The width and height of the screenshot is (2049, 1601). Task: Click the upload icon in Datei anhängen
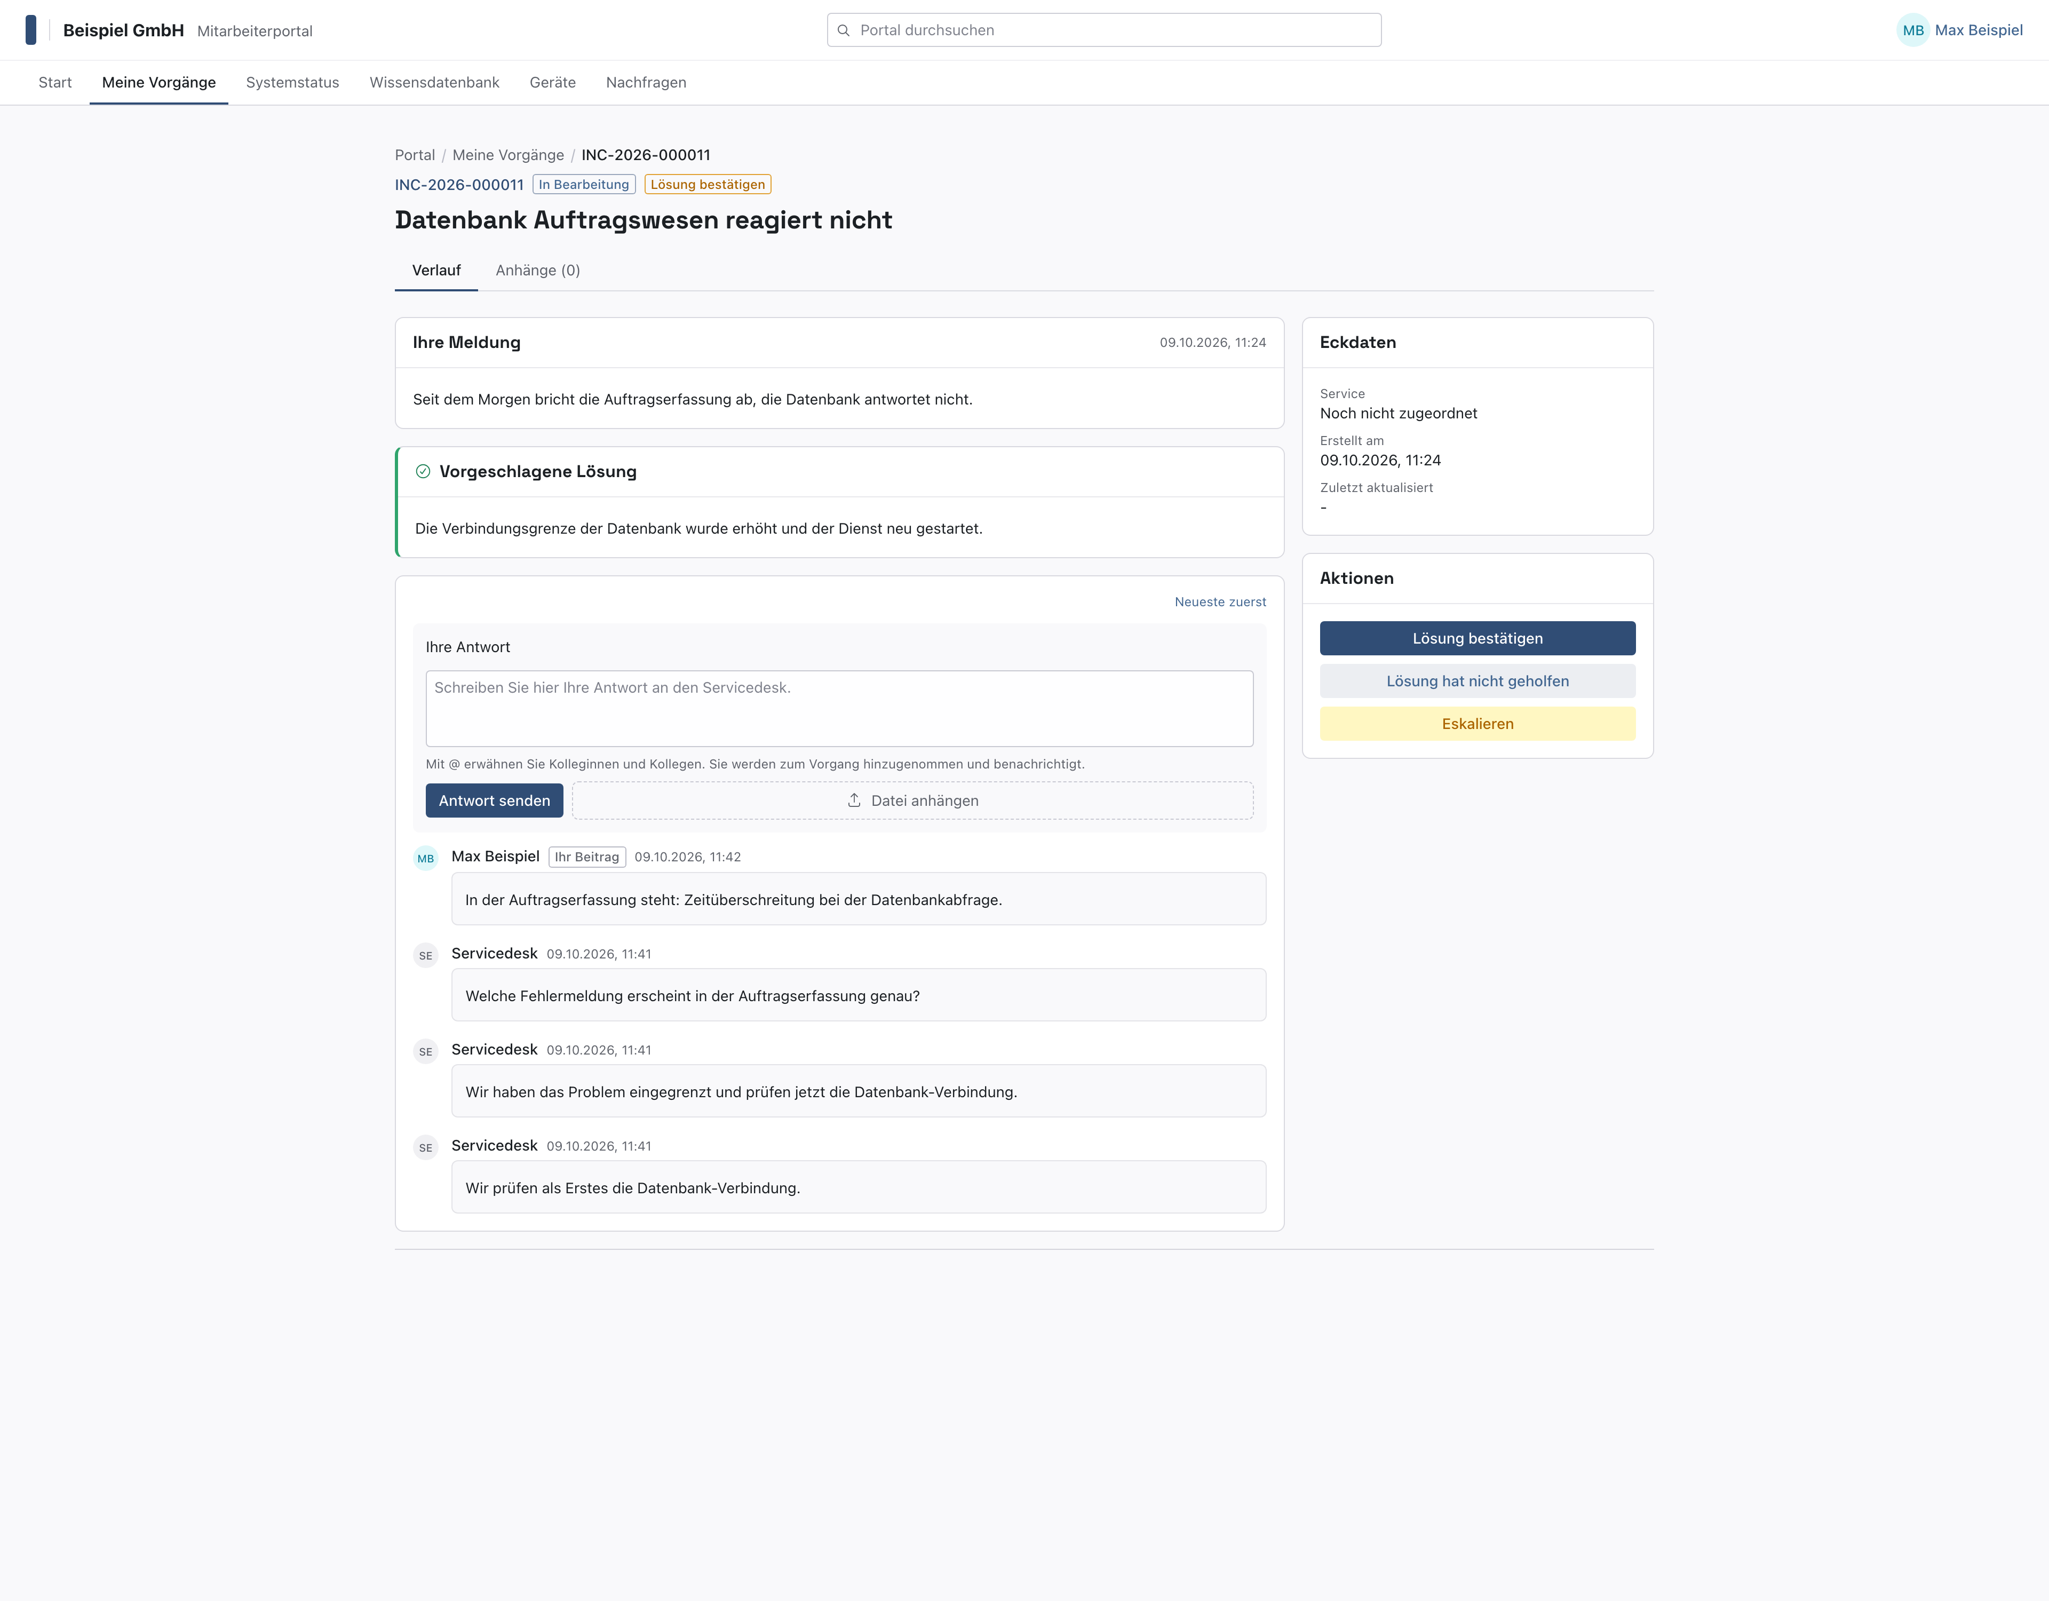854,800
